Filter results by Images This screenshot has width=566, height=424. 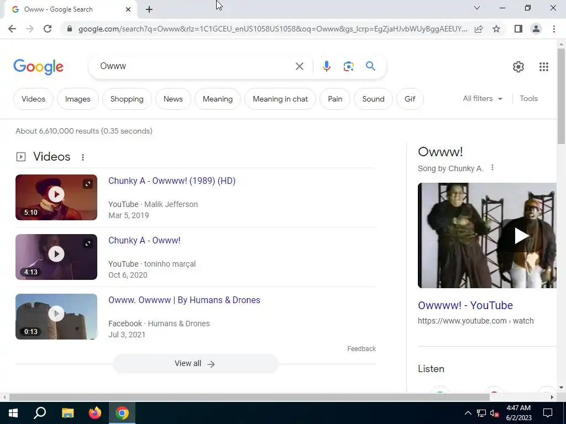coord(77,99)
